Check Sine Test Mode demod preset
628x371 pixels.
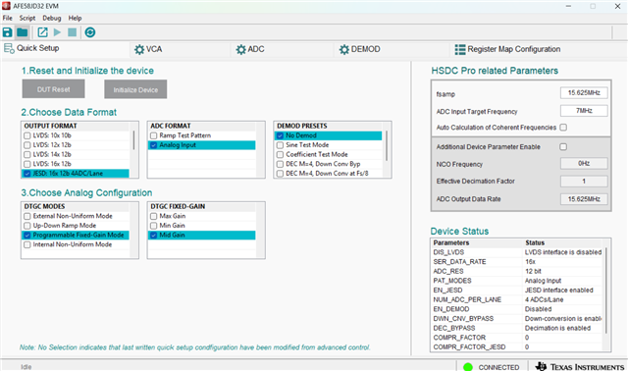(280, 145)
